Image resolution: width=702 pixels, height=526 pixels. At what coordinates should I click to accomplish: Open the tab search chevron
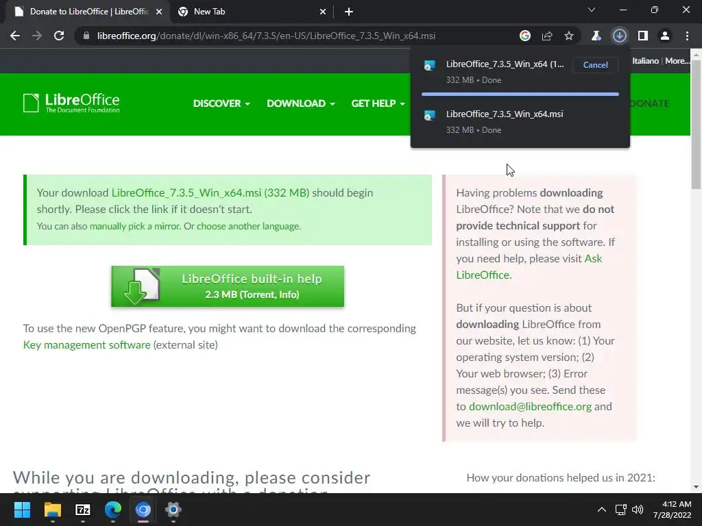tap(592, 10)
